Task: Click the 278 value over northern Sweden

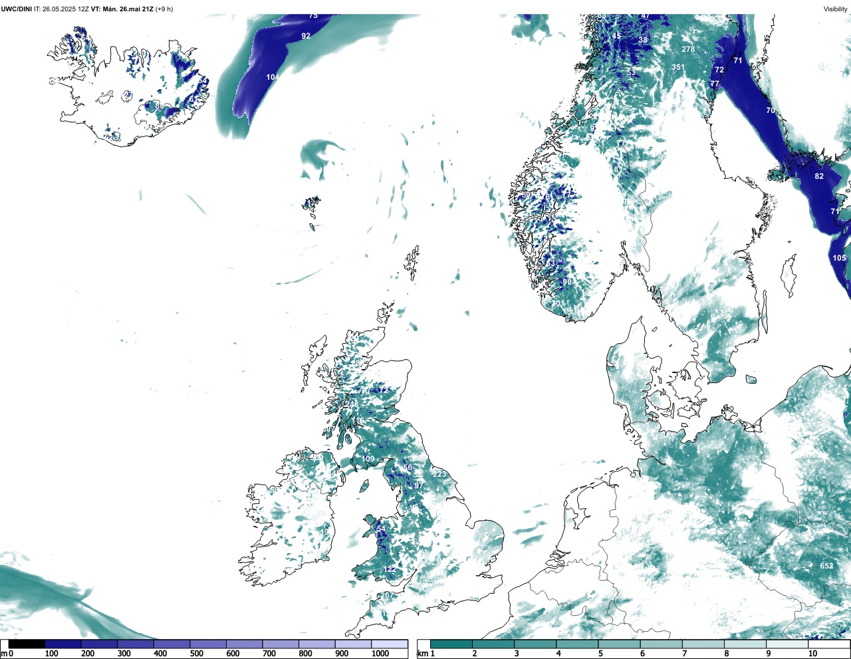Action: (688, 49)
